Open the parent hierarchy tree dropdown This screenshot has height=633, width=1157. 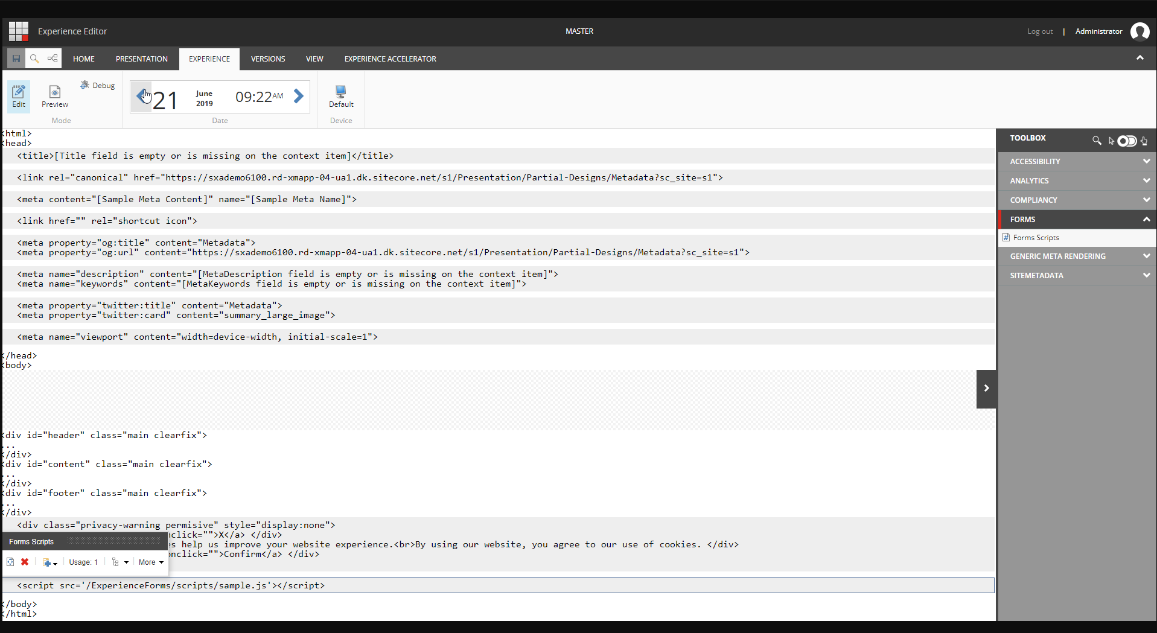click(x=120, y=562)
